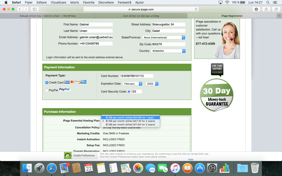The height and width of the screenshot is (176, 282).
Task: Open Maps from the Dock
Action: coord(126,169)
